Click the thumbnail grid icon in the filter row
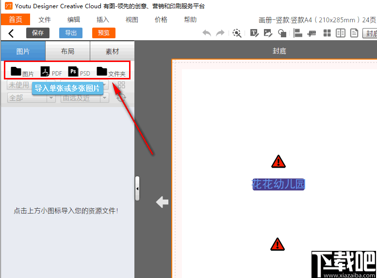377x278 pixels. (121, 85)
